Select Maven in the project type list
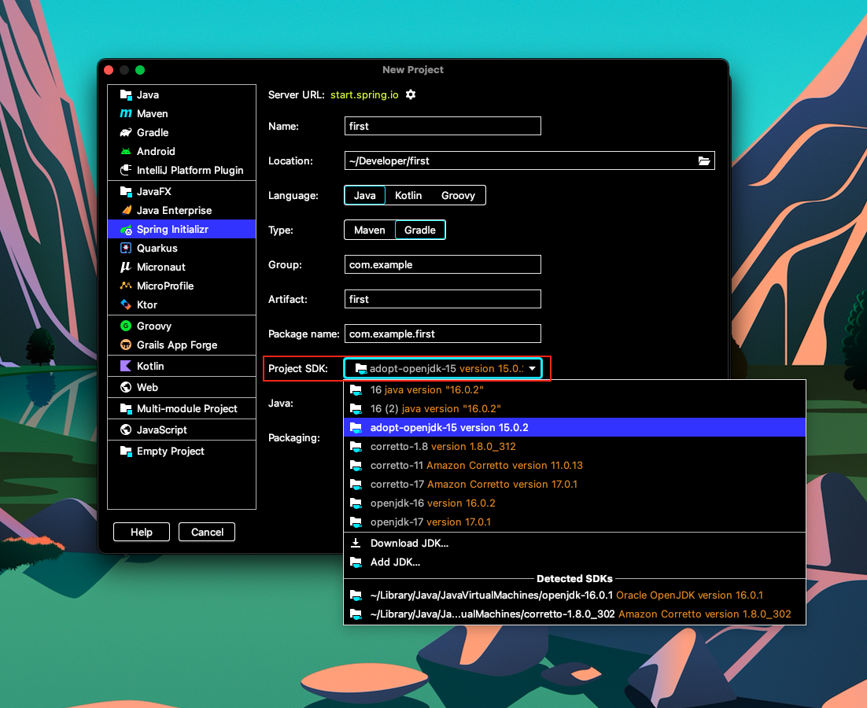 pos(182,113)
